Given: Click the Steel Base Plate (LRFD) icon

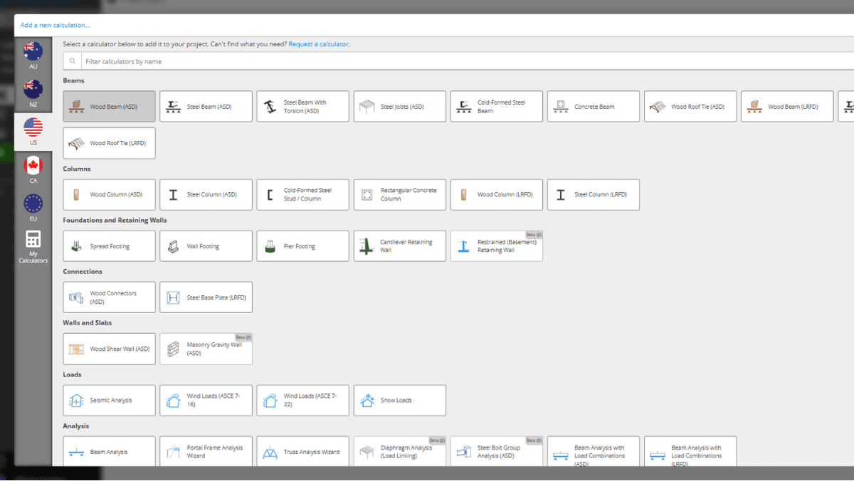Looking at the screenshot, I should [173, 297].
